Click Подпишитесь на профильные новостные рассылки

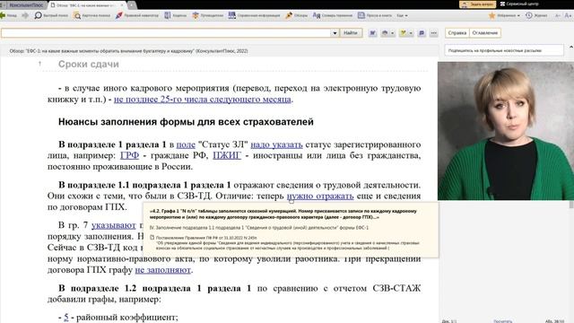pos(504,50)
